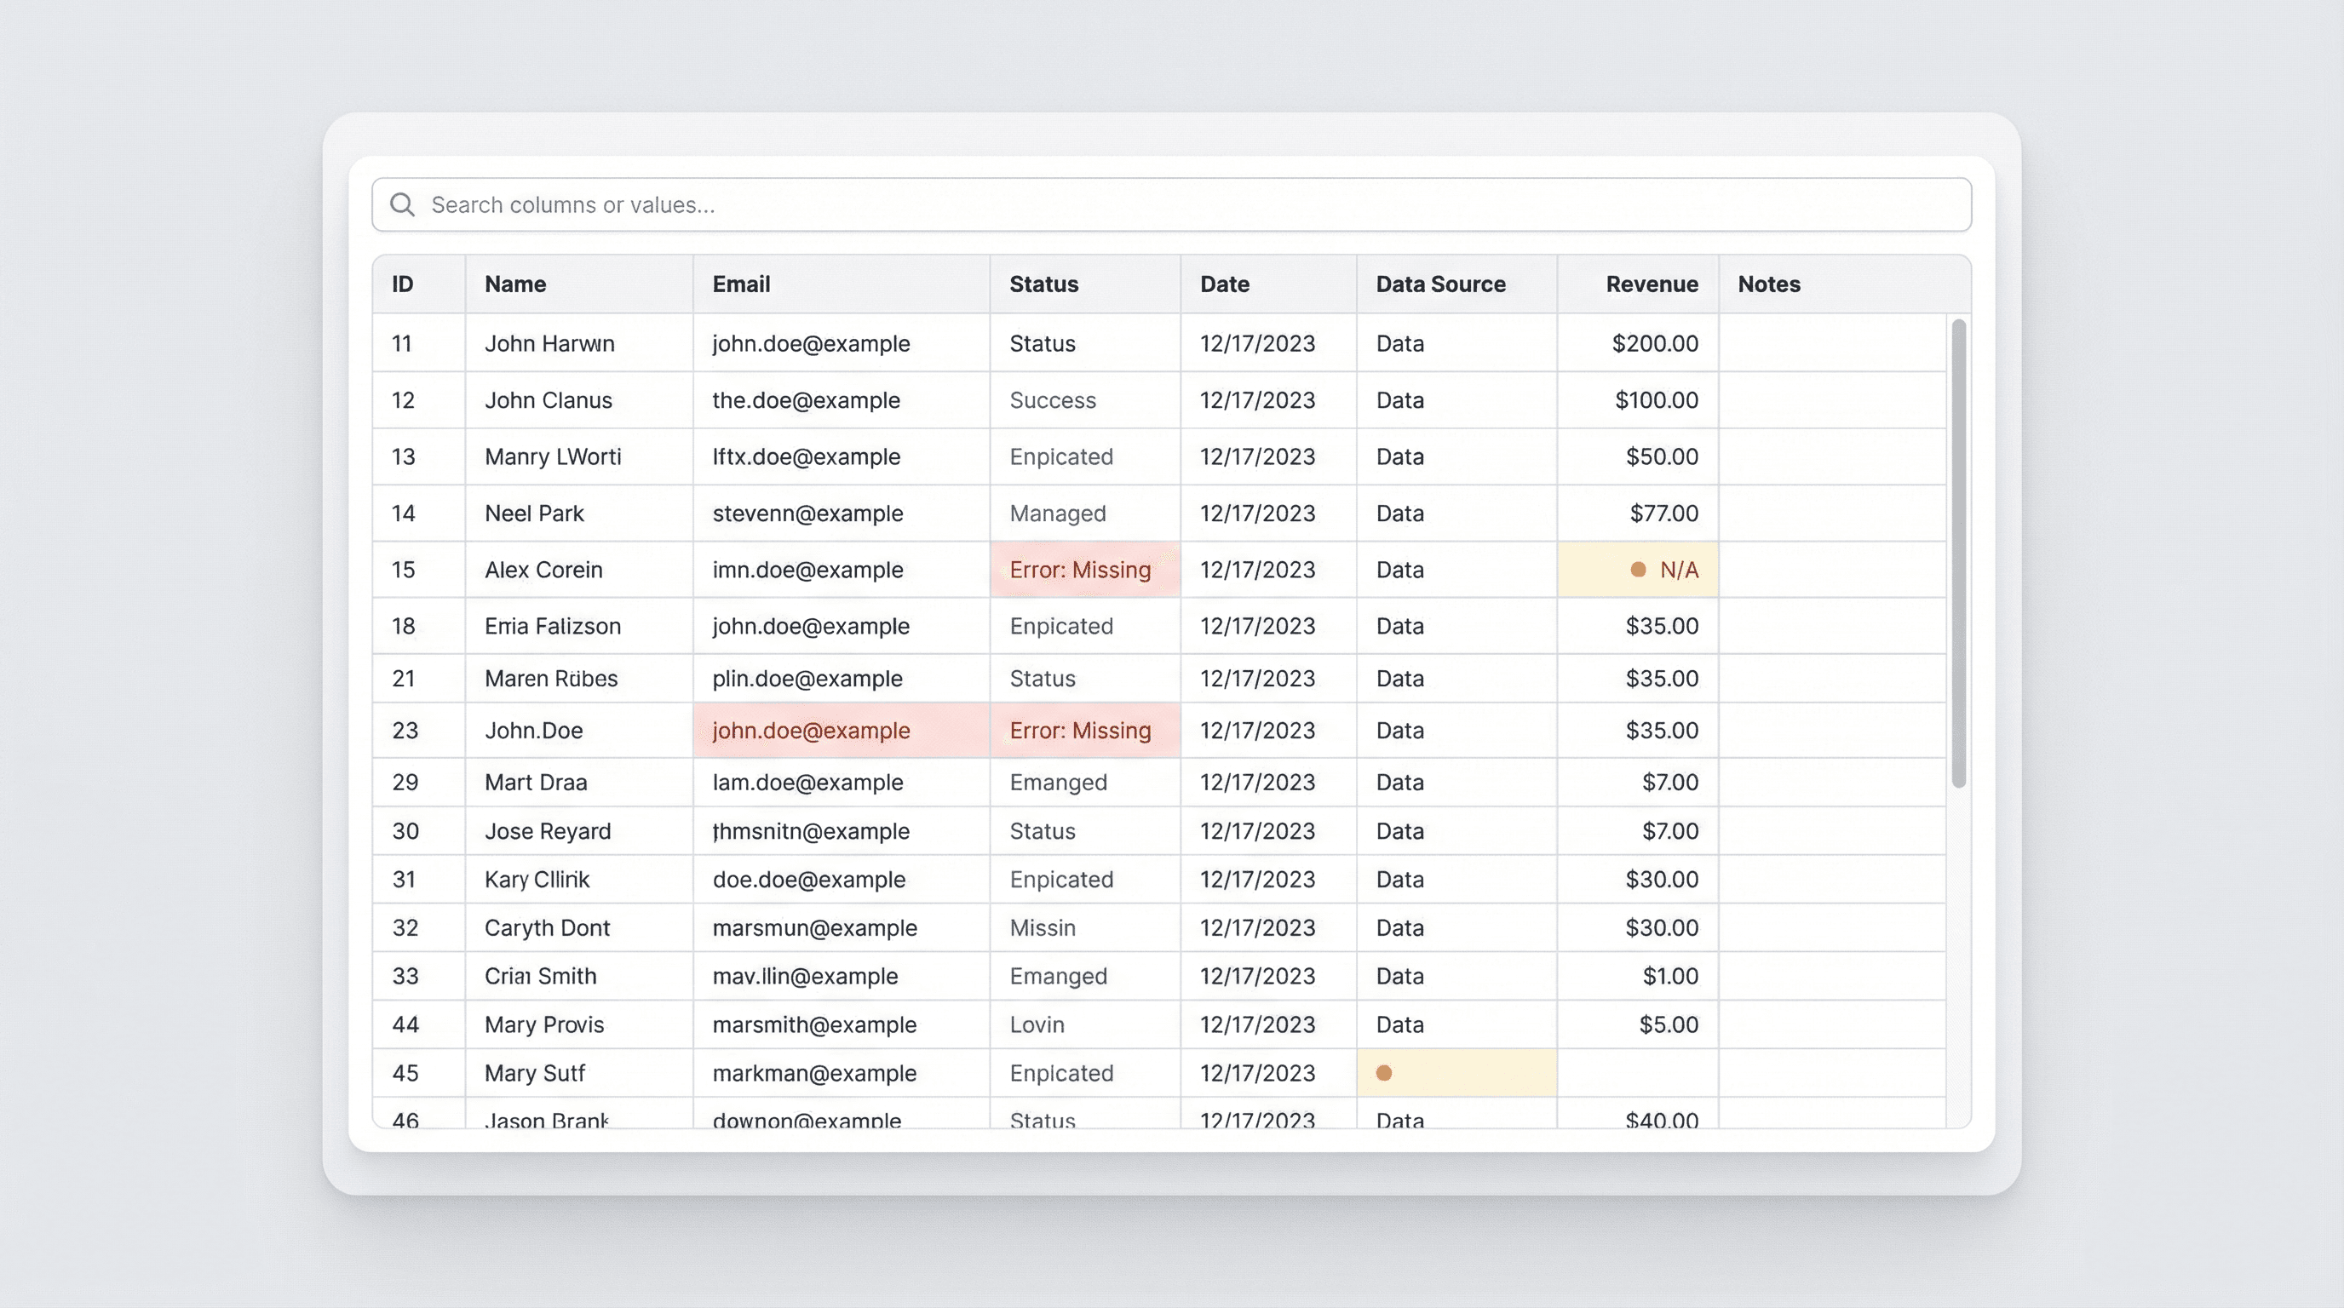Viewport: 2344px width, 1308px height.
Task: Click the Revenue column header
Action: (1652, 284)
